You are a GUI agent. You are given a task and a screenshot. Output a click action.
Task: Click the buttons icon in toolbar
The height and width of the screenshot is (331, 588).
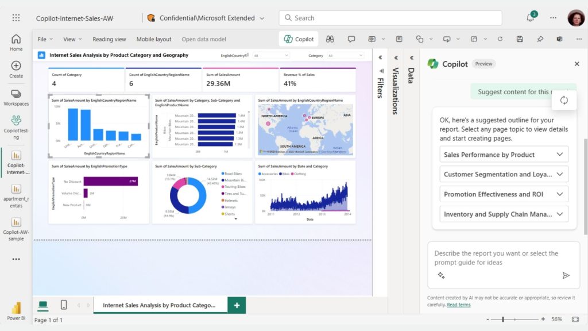(447, 39)
